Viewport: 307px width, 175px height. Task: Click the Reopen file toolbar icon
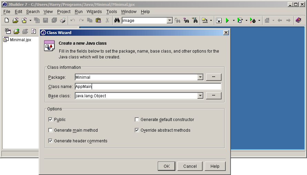click(24, 20)
